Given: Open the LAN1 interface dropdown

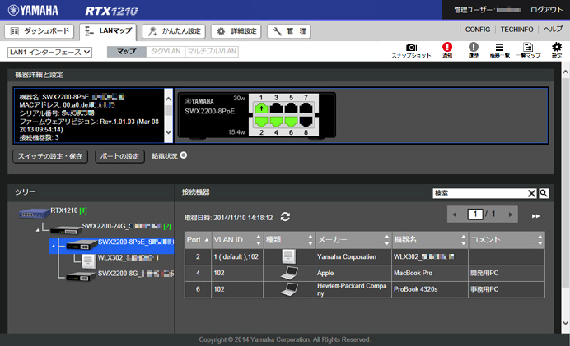Looking at the screenshot, I should 49,52.
